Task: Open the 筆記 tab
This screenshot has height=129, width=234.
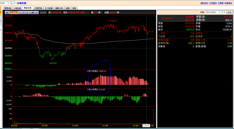Action: tap(74, 8)
